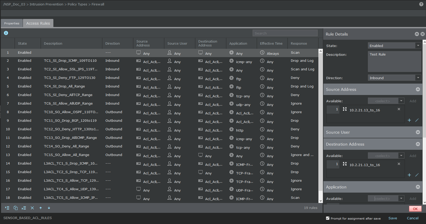The width and height of the screenshot is (426, 224).
Task: Select rule TC13_SO_Drop_AllICMP_Range
Action: tap(160, 138)
